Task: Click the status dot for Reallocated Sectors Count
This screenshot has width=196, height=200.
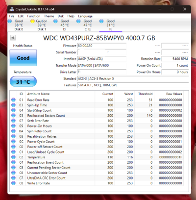Action: (13, 116)
